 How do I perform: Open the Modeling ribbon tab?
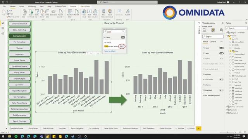point(32,7)
